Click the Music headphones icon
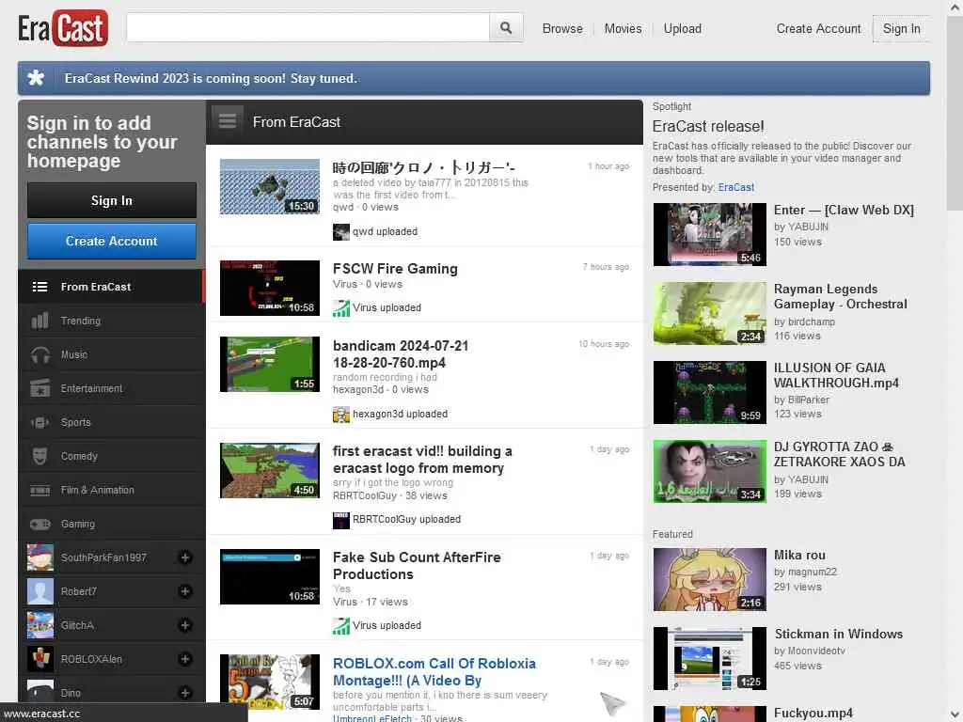963x722 pixels. point(40,354)
